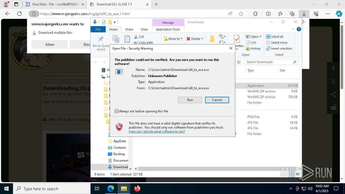Click the Search Downloads field
Image resolution: width=345 pixels, height=194 pixels.
point(271,62)
